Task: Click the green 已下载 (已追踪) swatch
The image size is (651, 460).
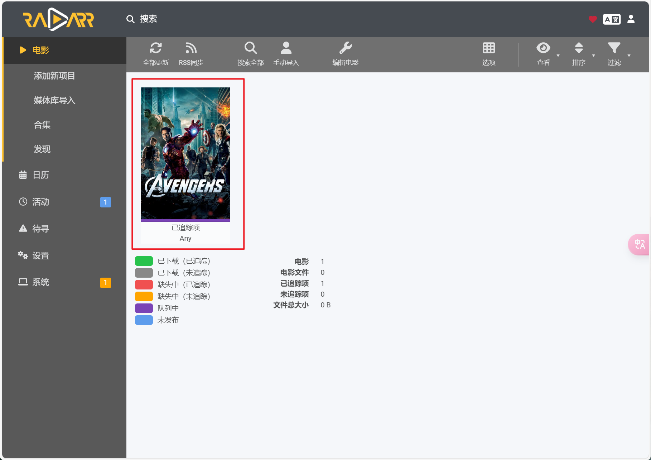Action: (x=144, y=261)
